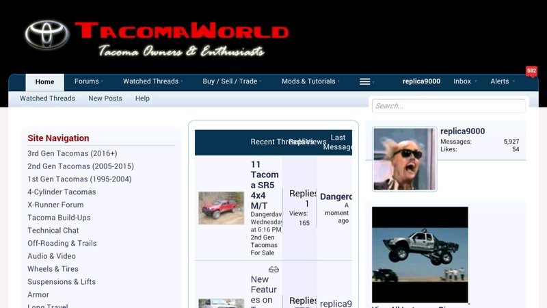Click the Toyota logo emblem
The width and height of the screenshot is (547, 308).
[x=46, y=34]
